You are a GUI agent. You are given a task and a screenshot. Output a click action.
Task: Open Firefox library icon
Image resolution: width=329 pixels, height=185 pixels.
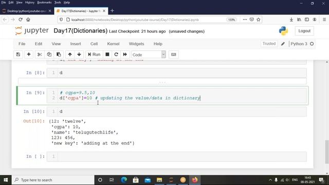click(x=299, y=20)
